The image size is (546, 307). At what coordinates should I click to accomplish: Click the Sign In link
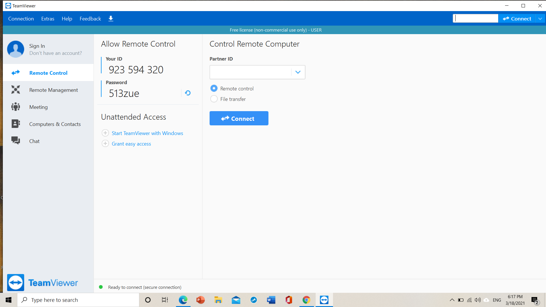click(37, 46)
